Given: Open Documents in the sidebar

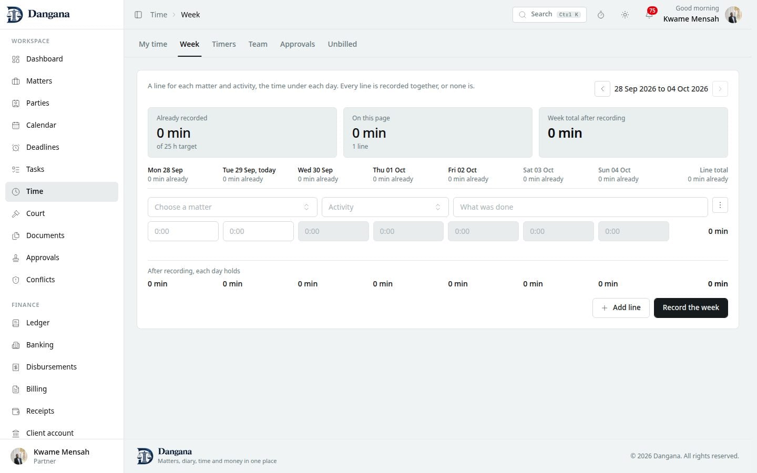Looking at the screenshot, I should tap(62, 235).
